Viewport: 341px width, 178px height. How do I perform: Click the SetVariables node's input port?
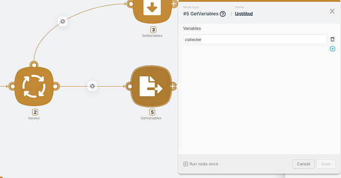pos(130,4)
